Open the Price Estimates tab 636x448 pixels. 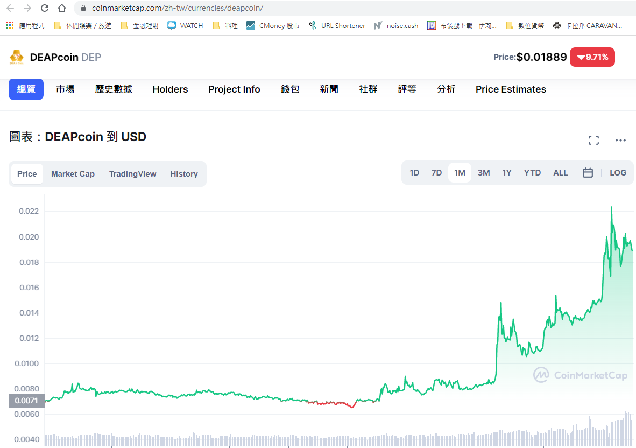[511, 89]
